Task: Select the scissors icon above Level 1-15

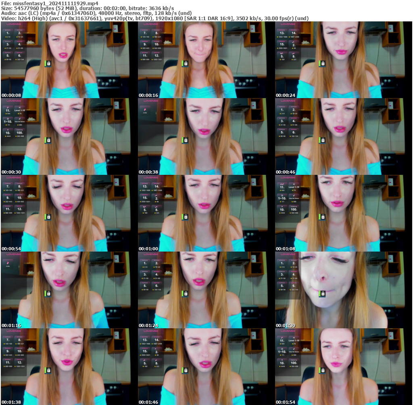Action: coord(19,107)
